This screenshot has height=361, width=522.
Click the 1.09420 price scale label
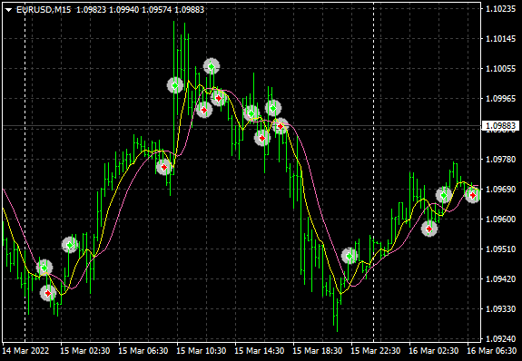[x=500, y=278]
